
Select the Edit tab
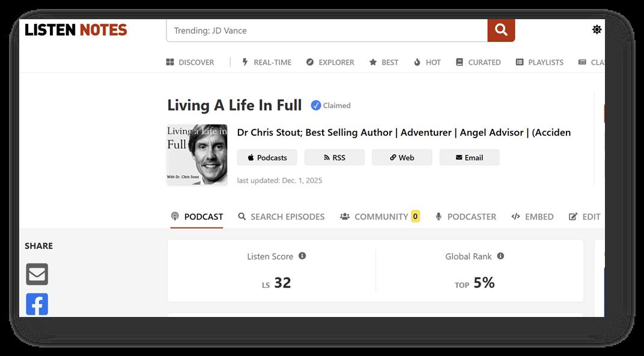(585, 217)
